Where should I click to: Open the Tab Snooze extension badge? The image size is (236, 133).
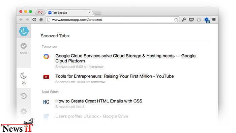click(x=207, y=20)
